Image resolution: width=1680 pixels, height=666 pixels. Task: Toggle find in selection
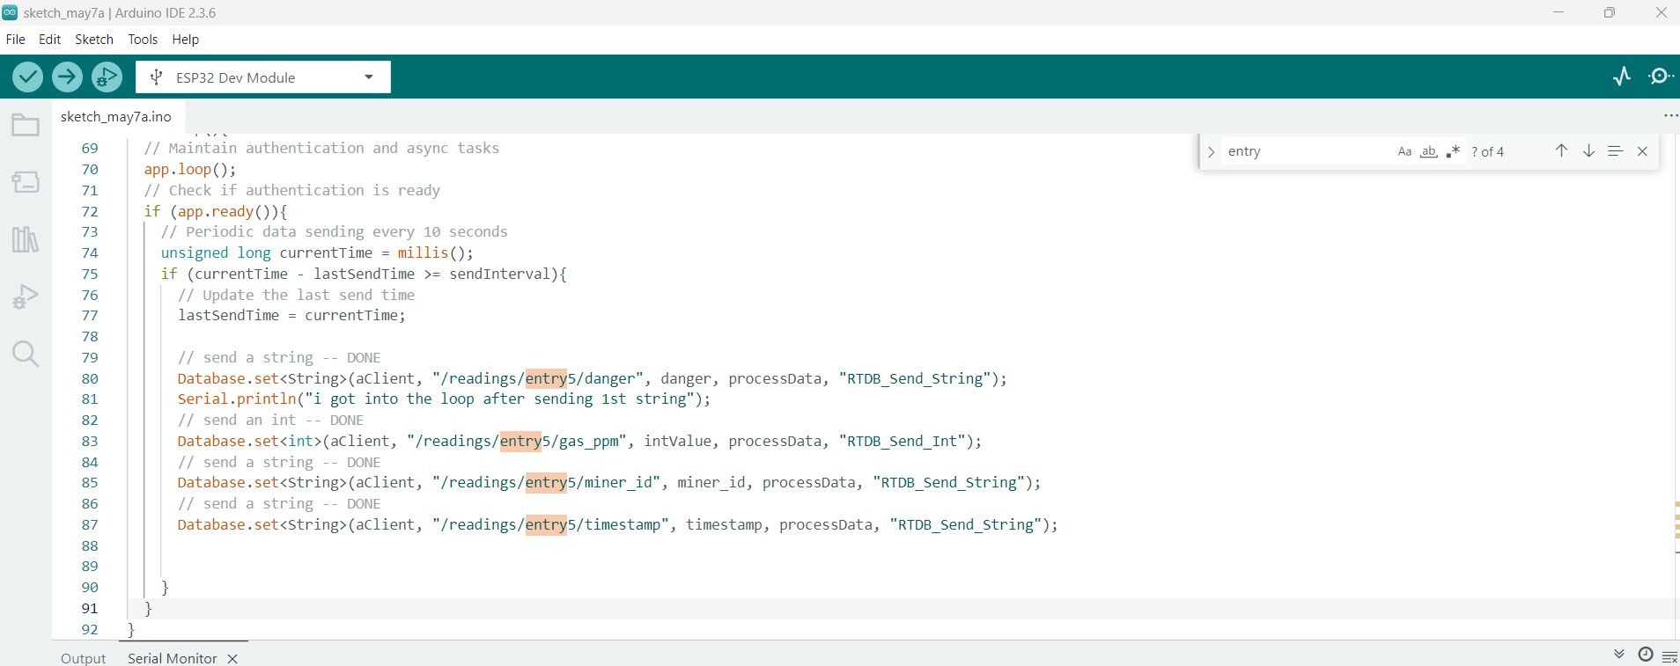tap(1615, 151)
